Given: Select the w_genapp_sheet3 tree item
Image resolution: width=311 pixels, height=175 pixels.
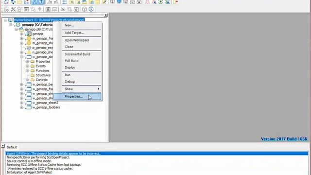Looking at the screenshot, I should [x=45, y=103].
